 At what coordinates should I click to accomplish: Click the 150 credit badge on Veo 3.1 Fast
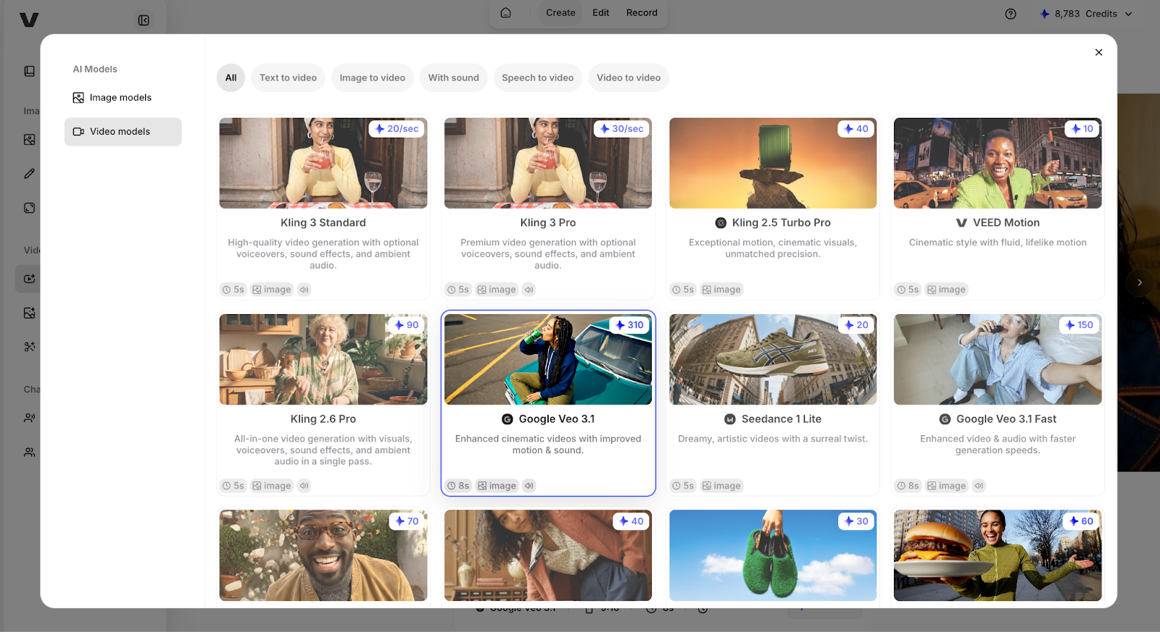(1079, 325)
